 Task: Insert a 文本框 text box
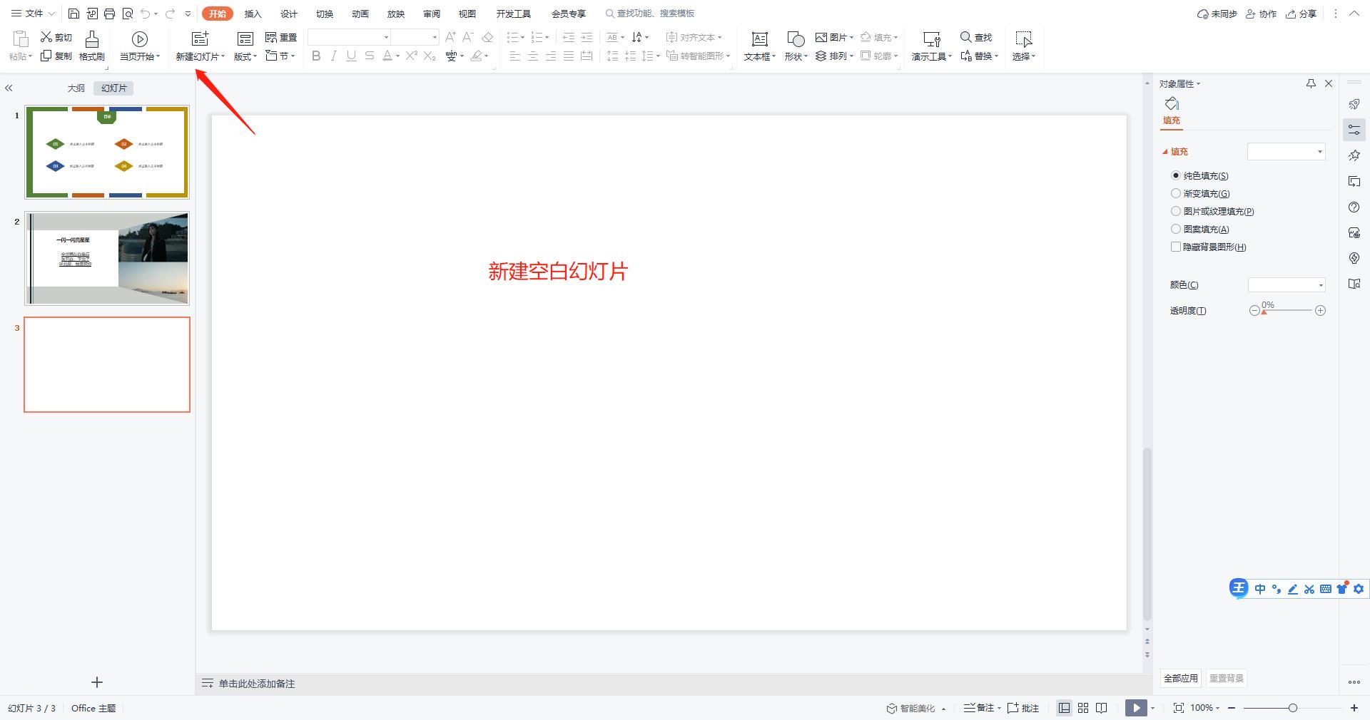(760, 46)
